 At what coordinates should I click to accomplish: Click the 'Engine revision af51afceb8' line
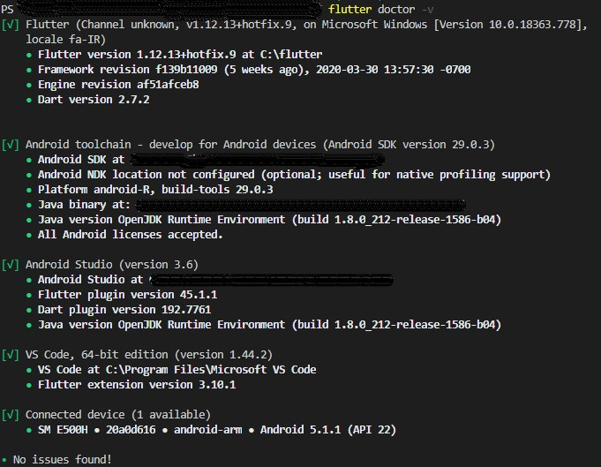pyautogui.click(x=118, y=85)
